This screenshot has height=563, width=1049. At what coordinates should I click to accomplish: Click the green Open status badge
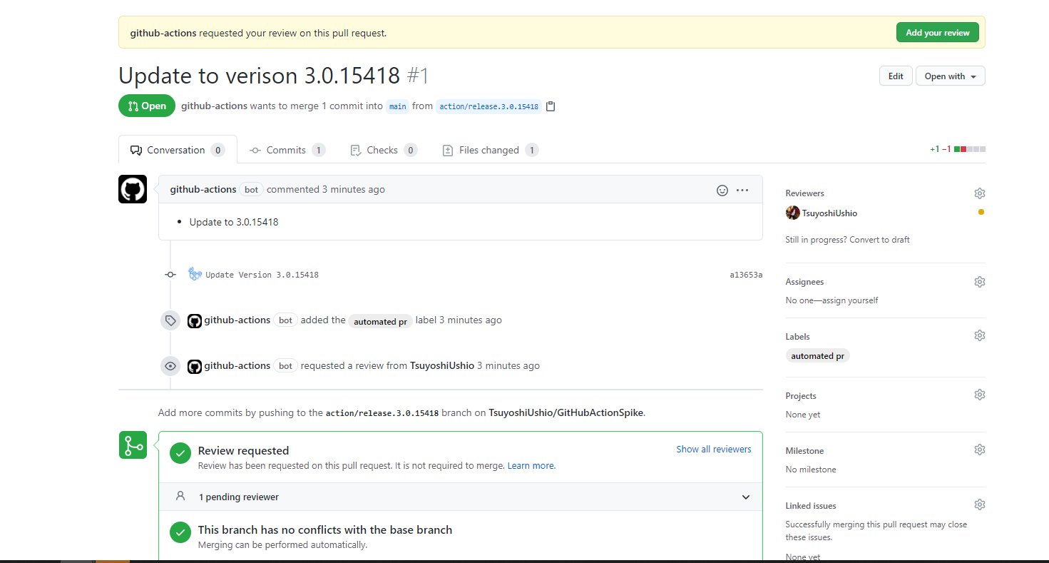coord(147,106)
